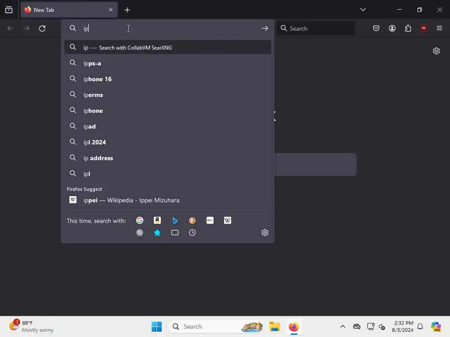The width and height of the screenshot is (450, 337).
Task: Search open tabs via the tab icon
Action: coord(175,233)
